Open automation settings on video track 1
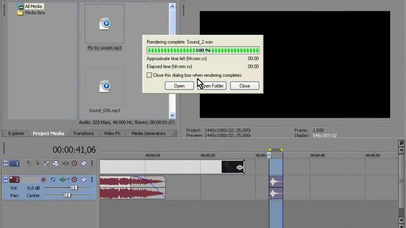This screenshot has width=406, height=228. point(75,163)
